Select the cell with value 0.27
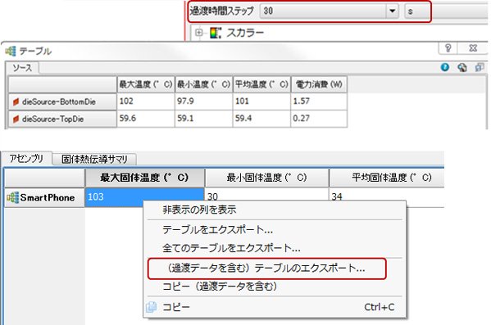The width and height of the screenshot is (491, 325). [x=319, y=119]
